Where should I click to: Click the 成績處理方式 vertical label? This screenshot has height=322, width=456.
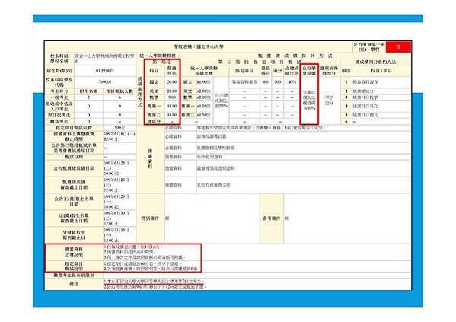tap(140, 92)
